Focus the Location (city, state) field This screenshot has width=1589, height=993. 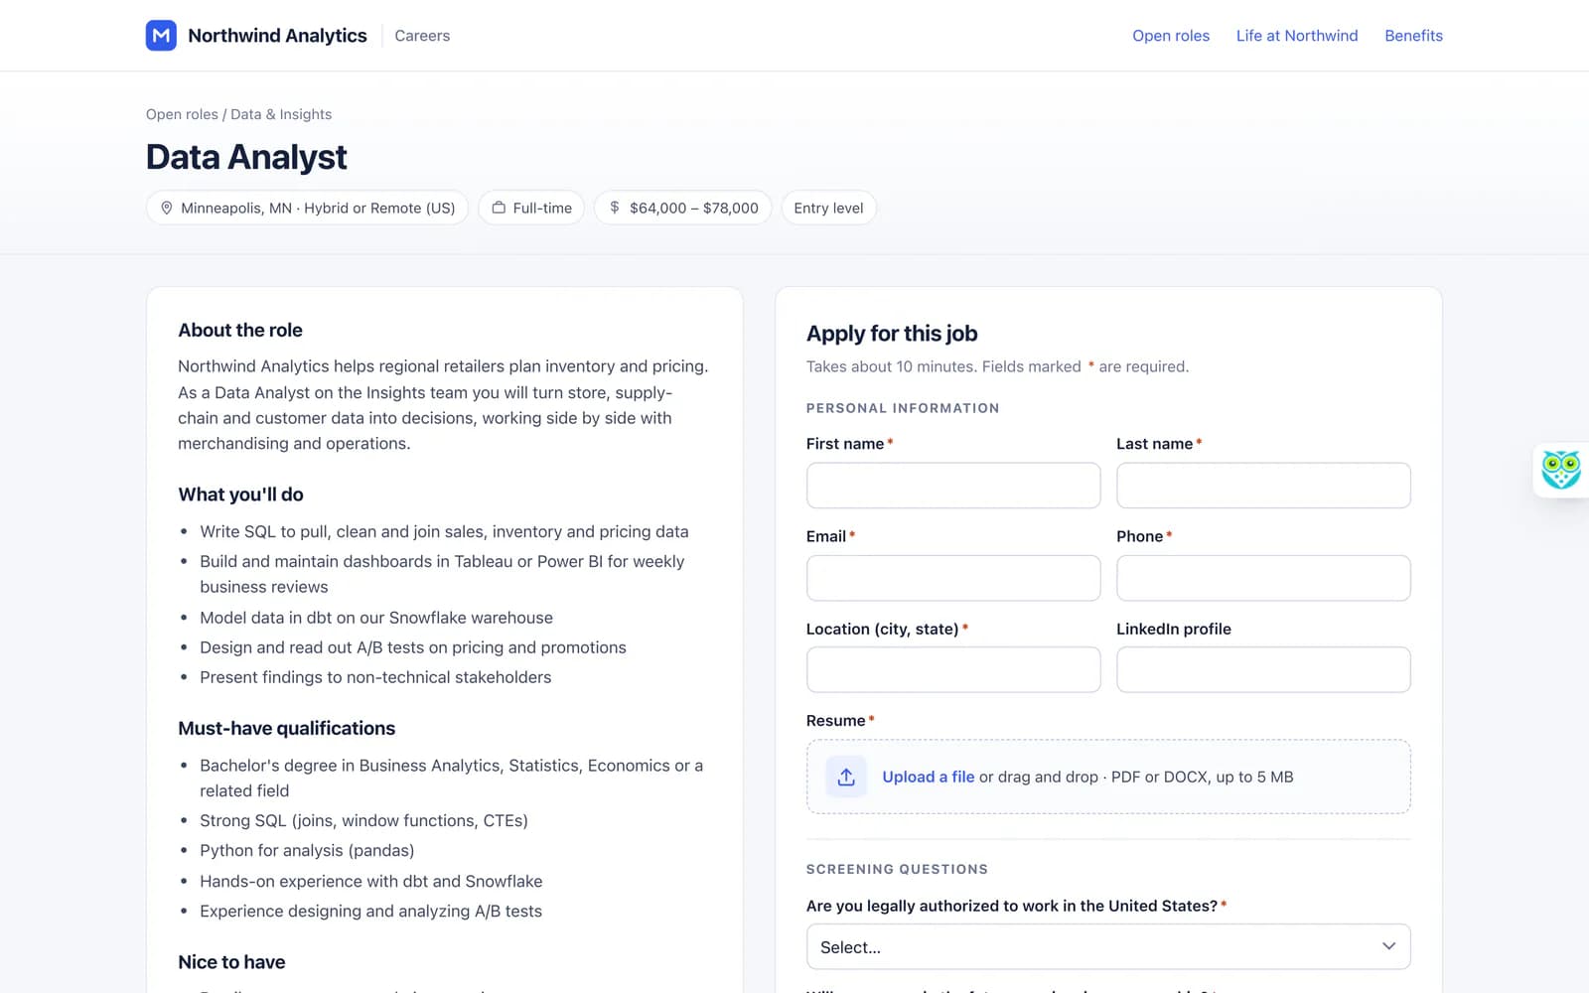point(953,669)
